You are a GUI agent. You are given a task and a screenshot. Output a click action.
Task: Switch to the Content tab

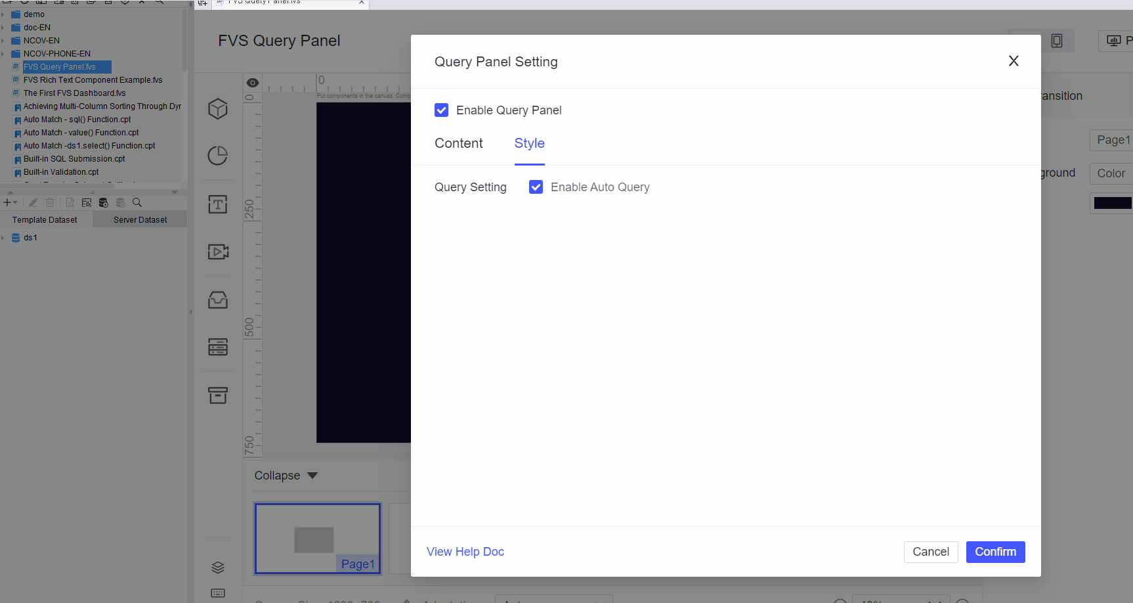tap(458, 143)
